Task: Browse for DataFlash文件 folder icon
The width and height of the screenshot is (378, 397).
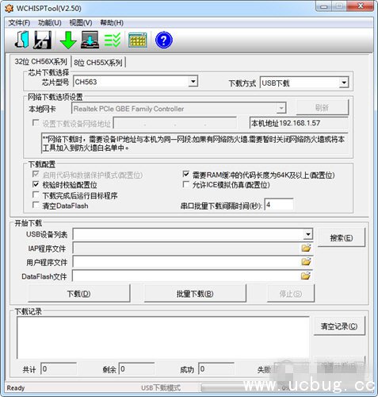Action: pyautogui.click(x=306, y=276)
